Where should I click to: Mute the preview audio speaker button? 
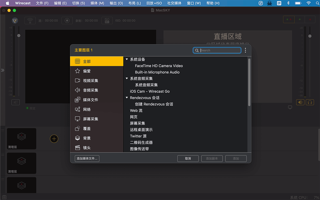point(15,102)
